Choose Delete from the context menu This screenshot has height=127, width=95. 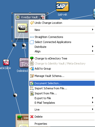pos(62,117)
